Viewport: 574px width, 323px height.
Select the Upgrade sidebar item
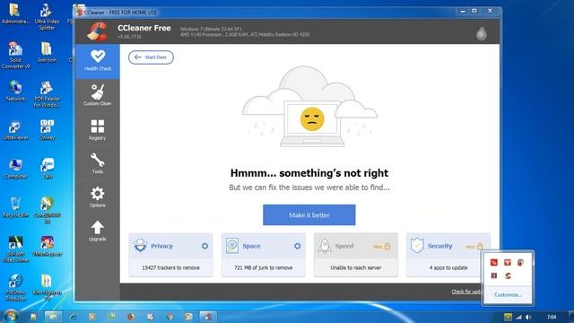[x=98, y=231]
